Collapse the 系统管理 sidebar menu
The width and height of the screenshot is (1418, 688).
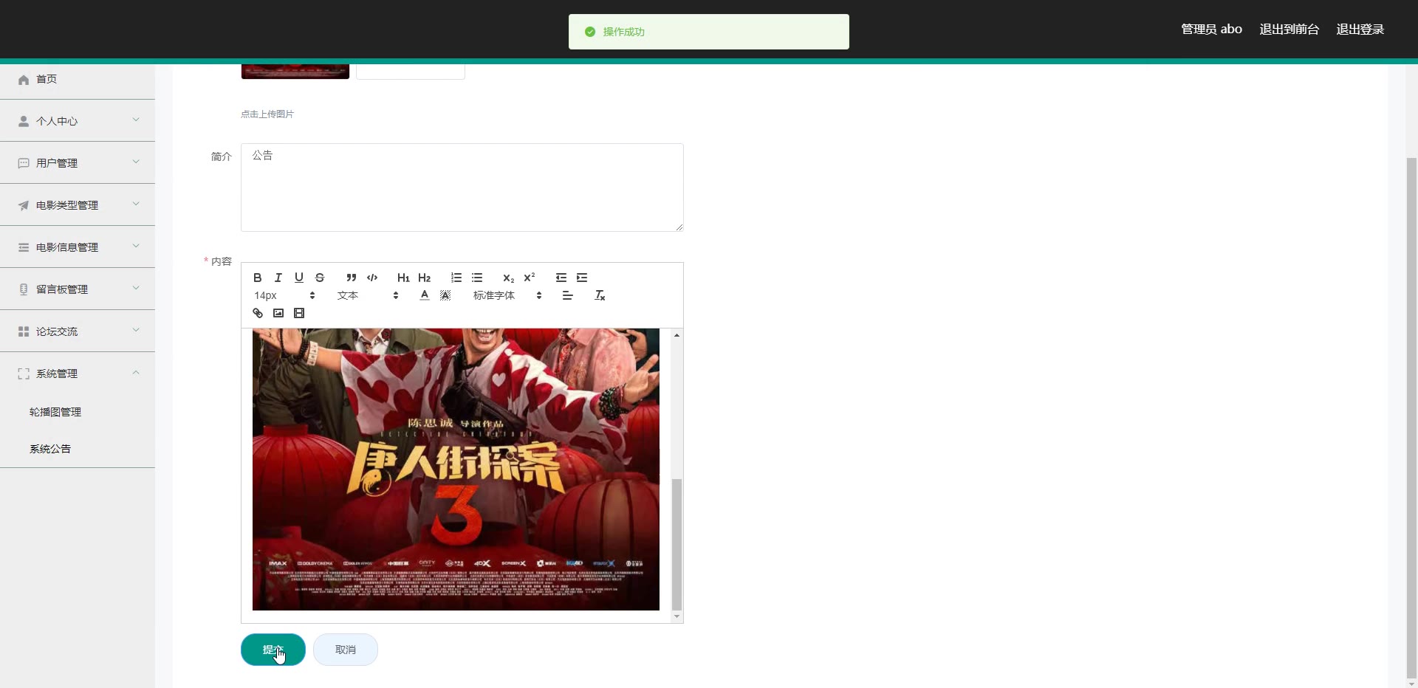[x=78, y=374]
